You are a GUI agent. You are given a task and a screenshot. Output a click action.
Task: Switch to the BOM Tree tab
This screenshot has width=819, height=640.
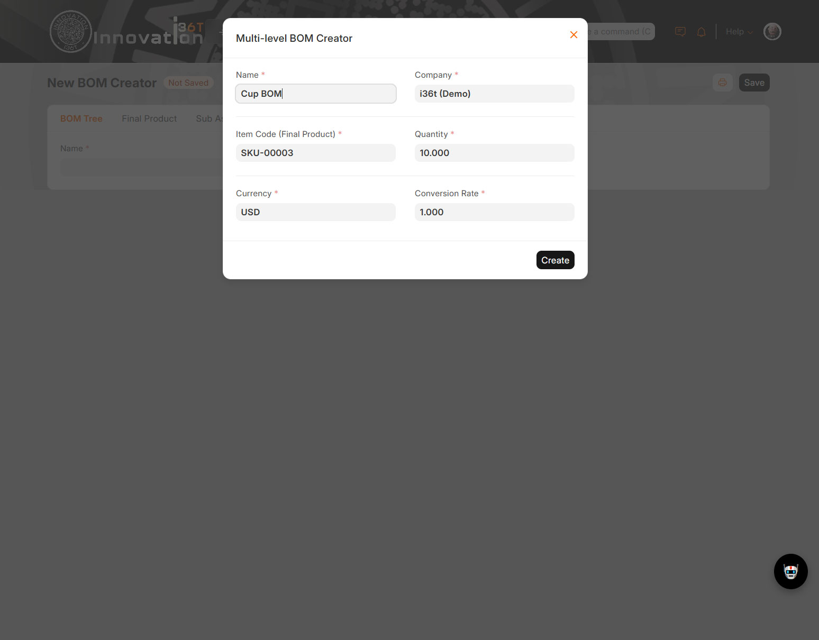click(x=81, y=118)
